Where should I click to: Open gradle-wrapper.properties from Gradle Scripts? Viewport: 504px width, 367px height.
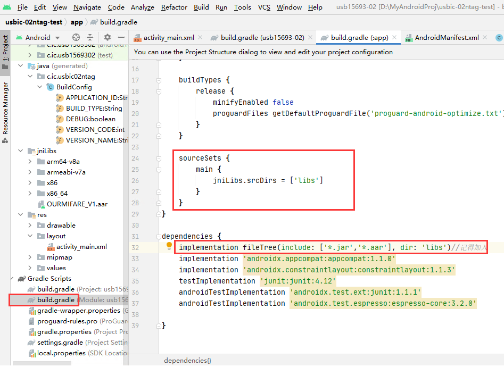click(x=78, y=311)
